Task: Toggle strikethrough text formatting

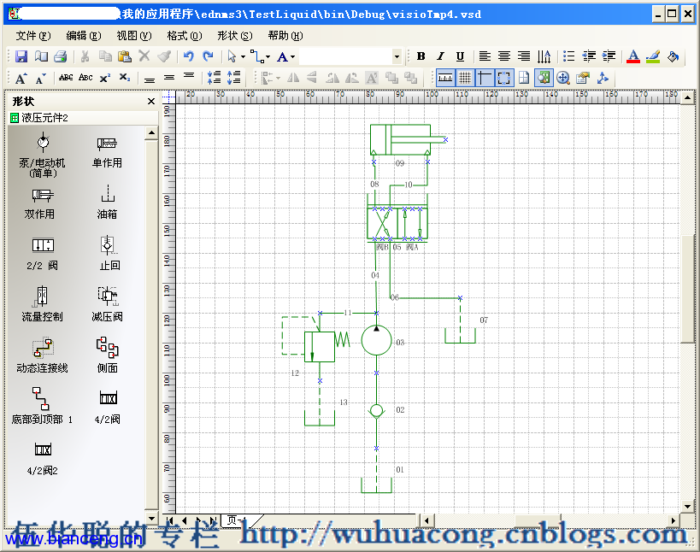Action: 66,78
